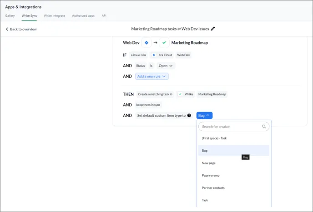Open the Status Open dropdown
Image resolution: width=313 pixels, height=212 pixels.
[166, 66]
